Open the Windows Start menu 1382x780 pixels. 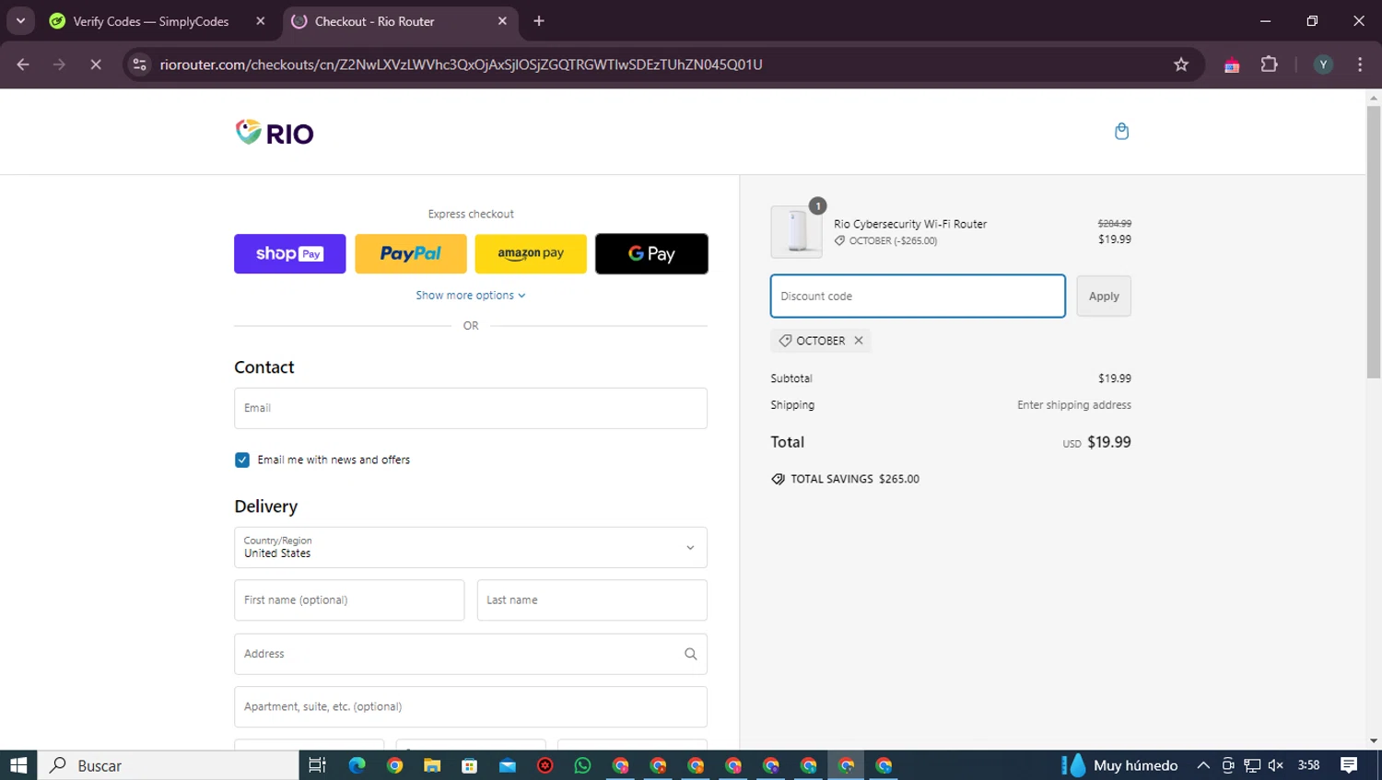[18, 765]
